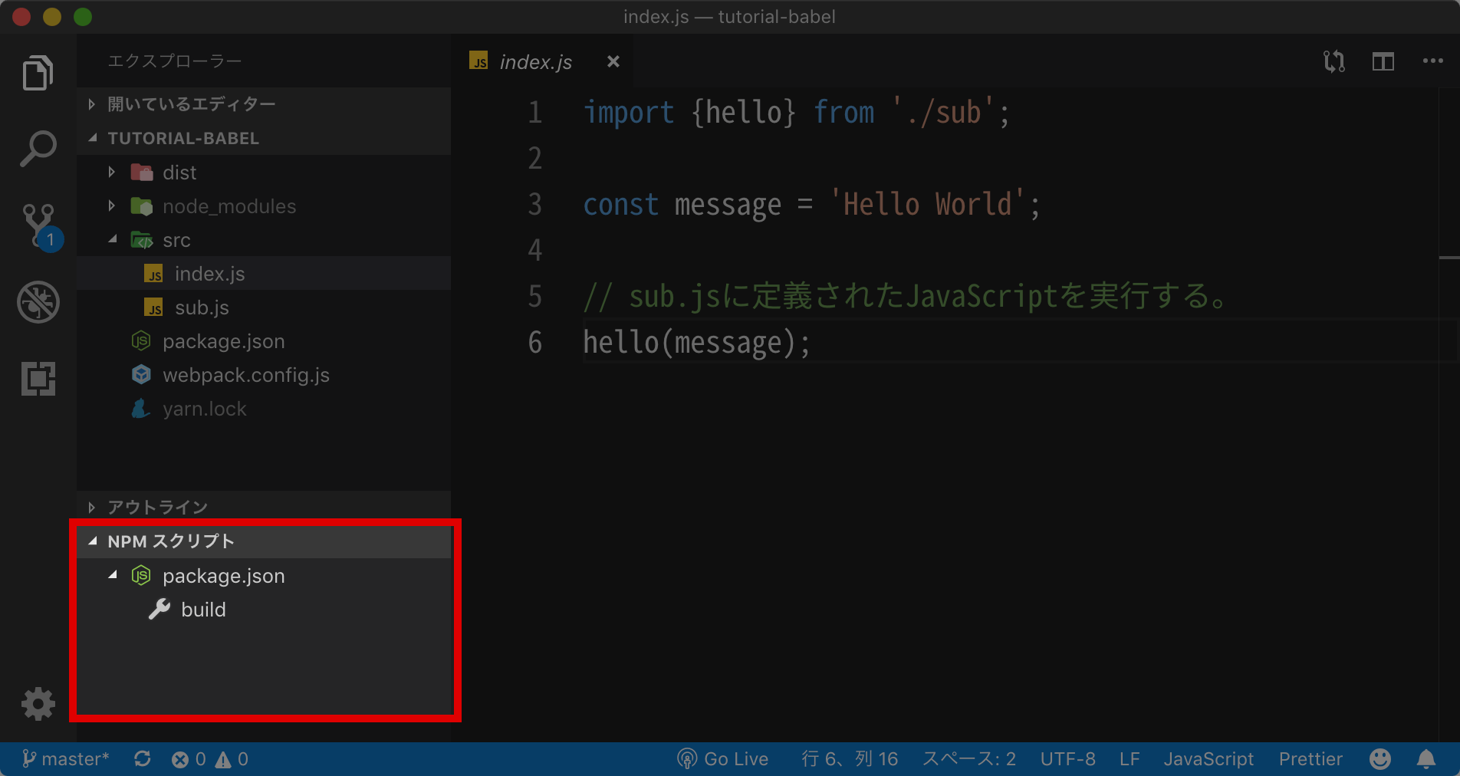Open Source Control view with badge
Screen dimensions: 1460x776
pos(38,225)
